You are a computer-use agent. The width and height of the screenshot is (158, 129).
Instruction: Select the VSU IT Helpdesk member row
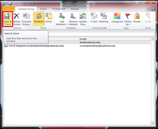(x=77, y=46)
